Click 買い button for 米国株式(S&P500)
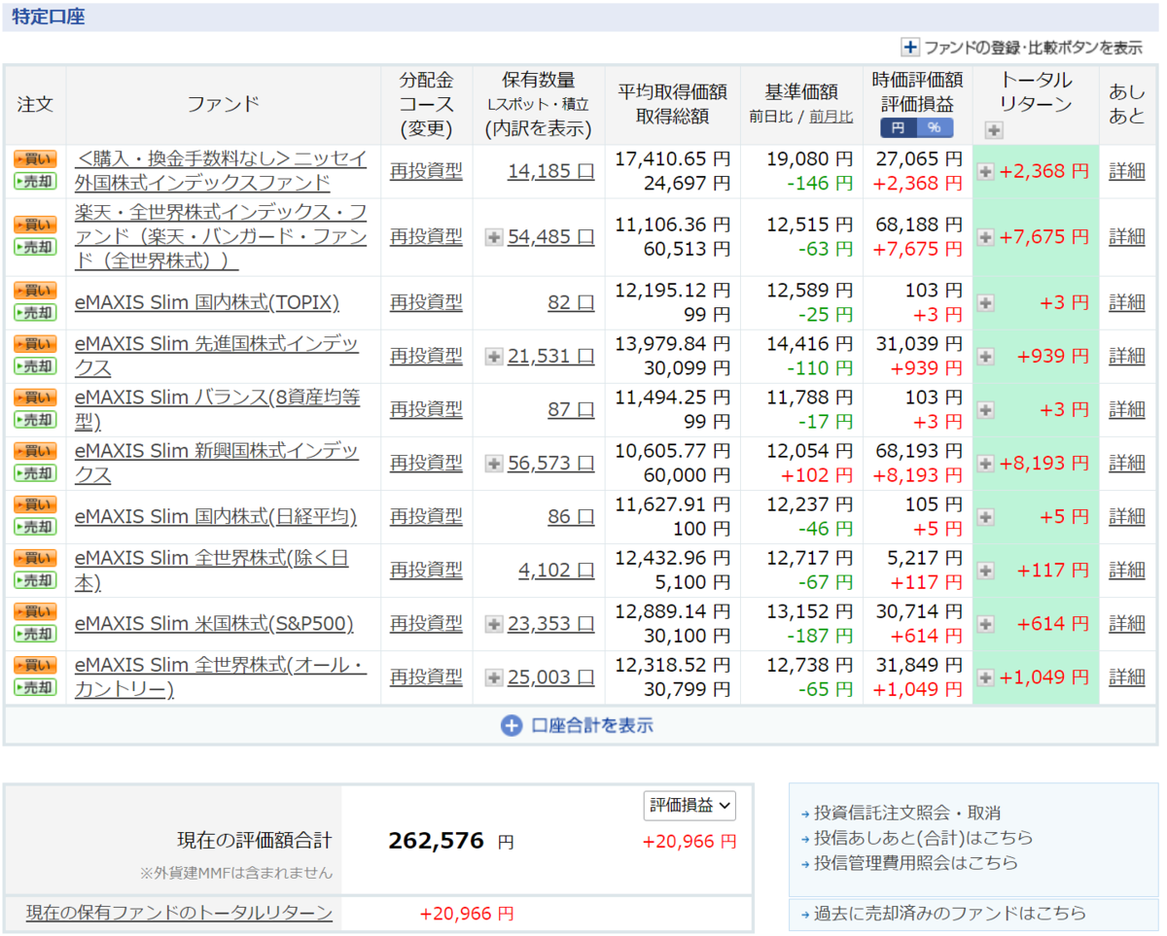Screen dimensions: 1167x936 click(35, 611)
